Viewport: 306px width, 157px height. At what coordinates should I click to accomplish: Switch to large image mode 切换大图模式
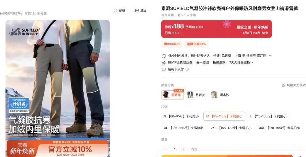click(294, 85)
